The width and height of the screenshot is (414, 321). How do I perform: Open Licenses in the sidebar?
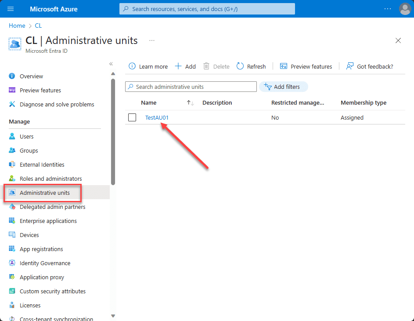[30, 306]
